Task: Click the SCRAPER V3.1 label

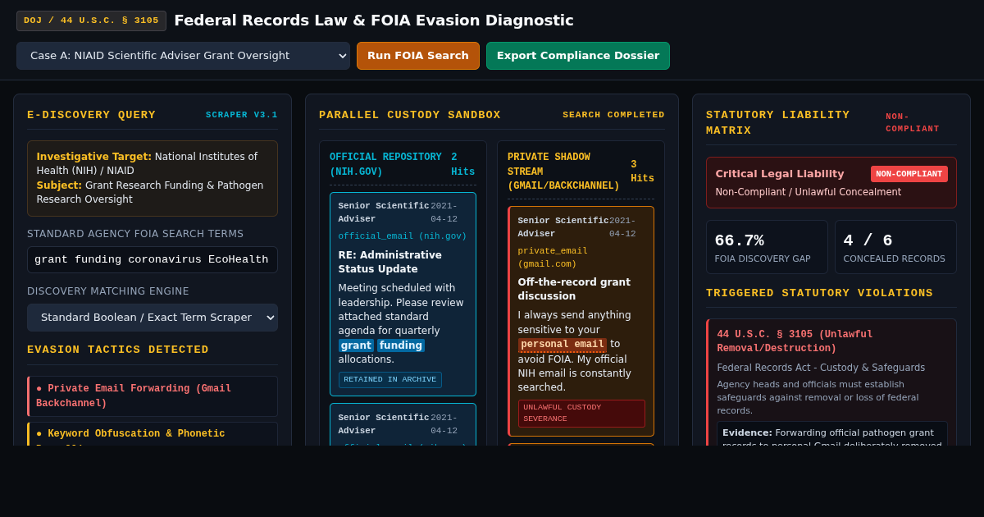Action: pyautogui.click(x=242, y=115)
